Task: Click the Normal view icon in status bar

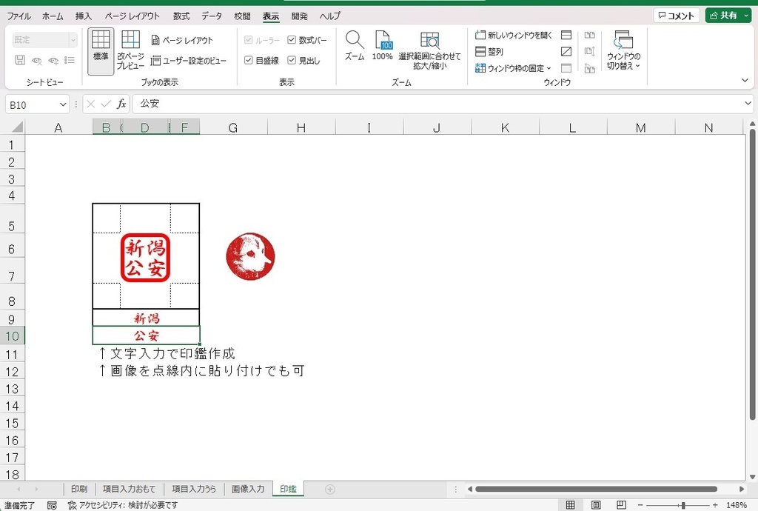Action: pyautogui.click(x=571, y=505)
